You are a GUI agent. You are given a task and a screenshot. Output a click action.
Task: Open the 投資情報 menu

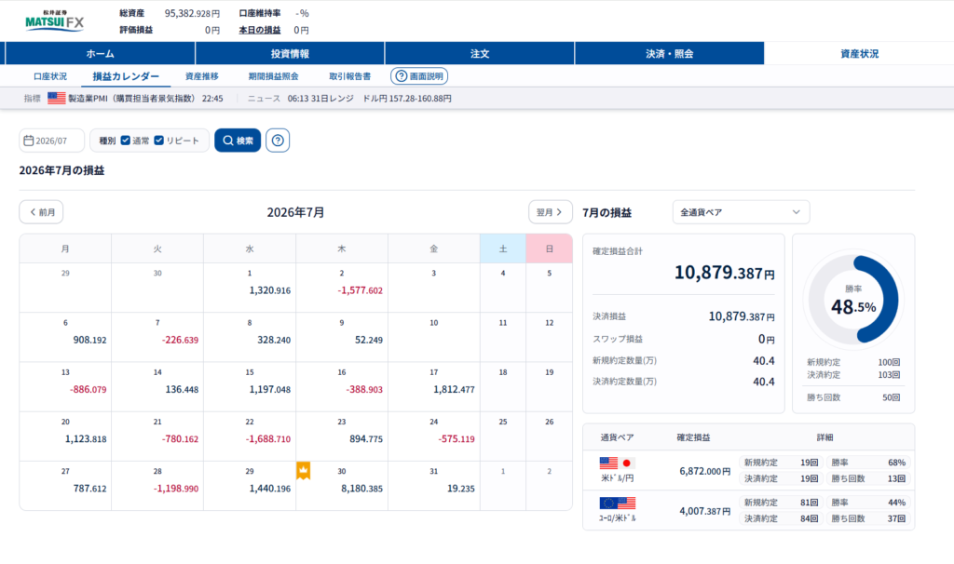pyautogui.click(x=290, y=53)
